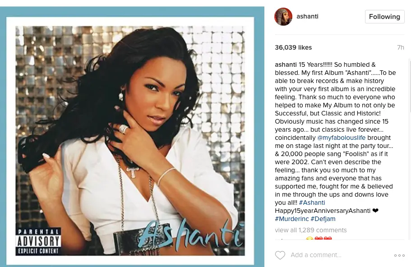Open the #Defjam hashtag

(323, 219)
